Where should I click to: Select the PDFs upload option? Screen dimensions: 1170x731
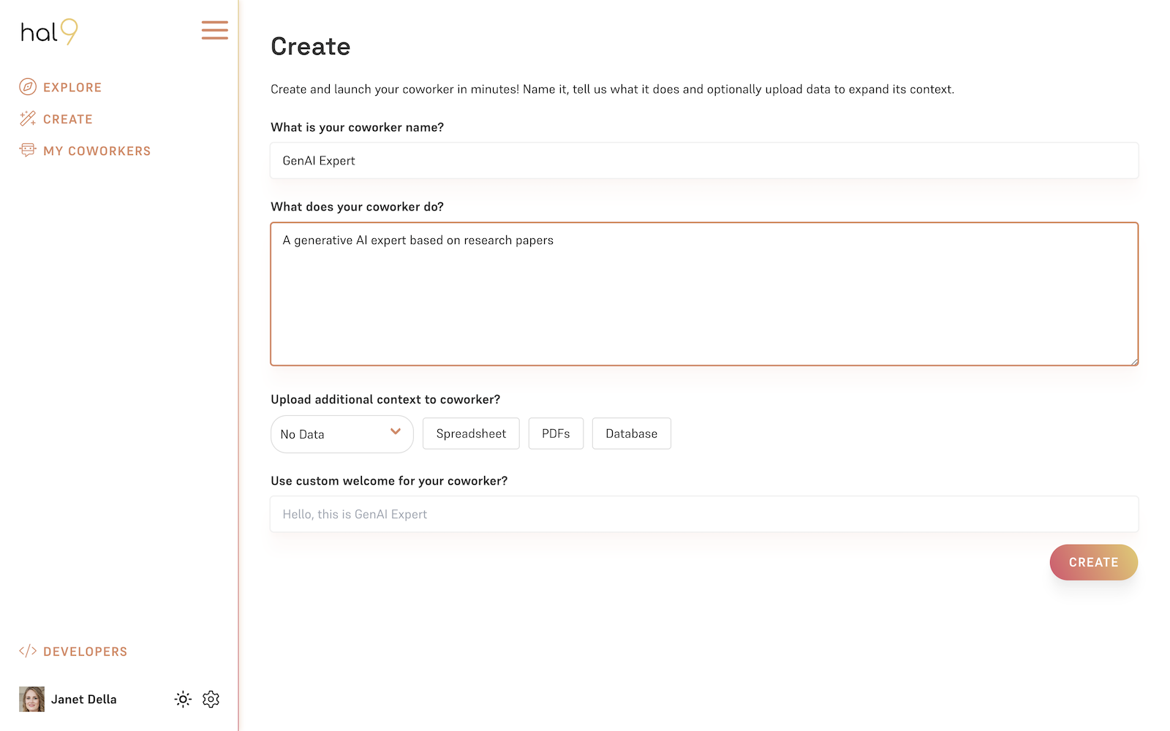[556, 433]
